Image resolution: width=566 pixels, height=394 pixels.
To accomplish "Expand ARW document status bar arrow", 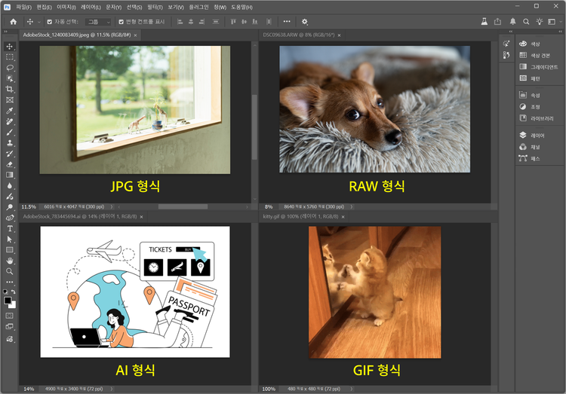I will point(351,207).
